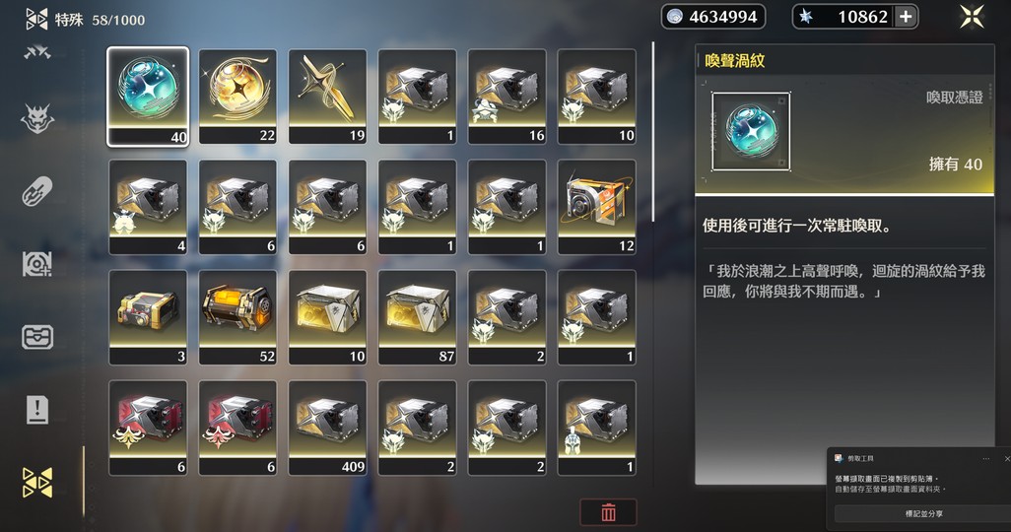Select the silver crate with count 409
Screen dimensions: 1011x532
[x=327, y=428]
